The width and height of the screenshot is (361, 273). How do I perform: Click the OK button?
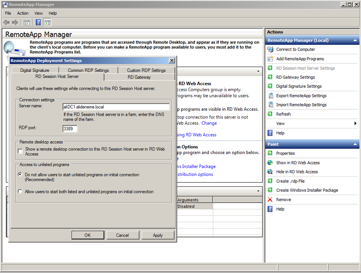88,235
